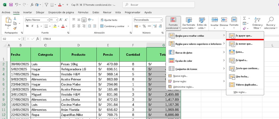Click the Format Painter brush icon
The width and height of the screenshot is (279, 119).
(15, 28)
